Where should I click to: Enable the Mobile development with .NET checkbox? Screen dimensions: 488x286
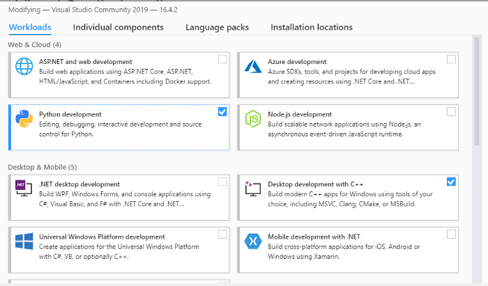click(x=451, y=234)
